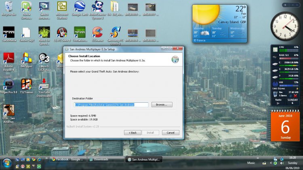Image resolution: width=303 pixels, height=170 pixels.
Task: Click the Tuesday forecast in weather gadget
Action: (219, 32)
